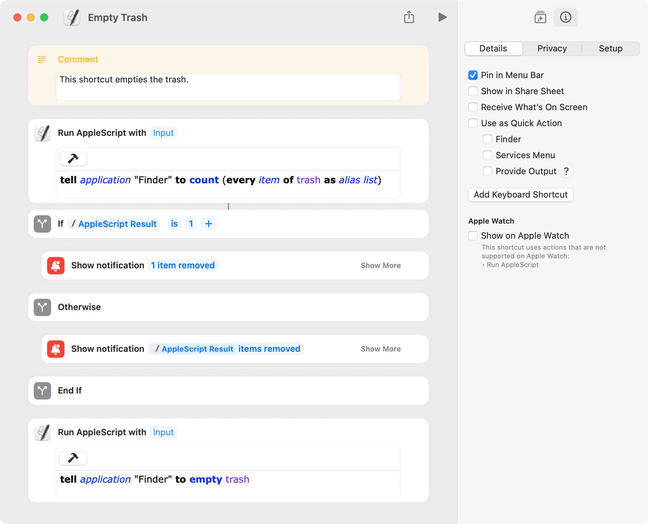Open help for Provide Output

(566, 171)
